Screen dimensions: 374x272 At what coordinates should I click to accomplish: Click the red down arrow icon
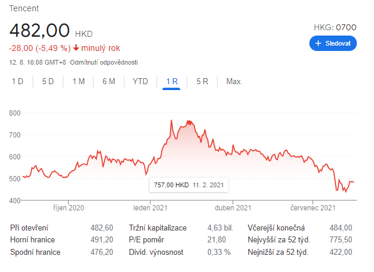point(76,48)
